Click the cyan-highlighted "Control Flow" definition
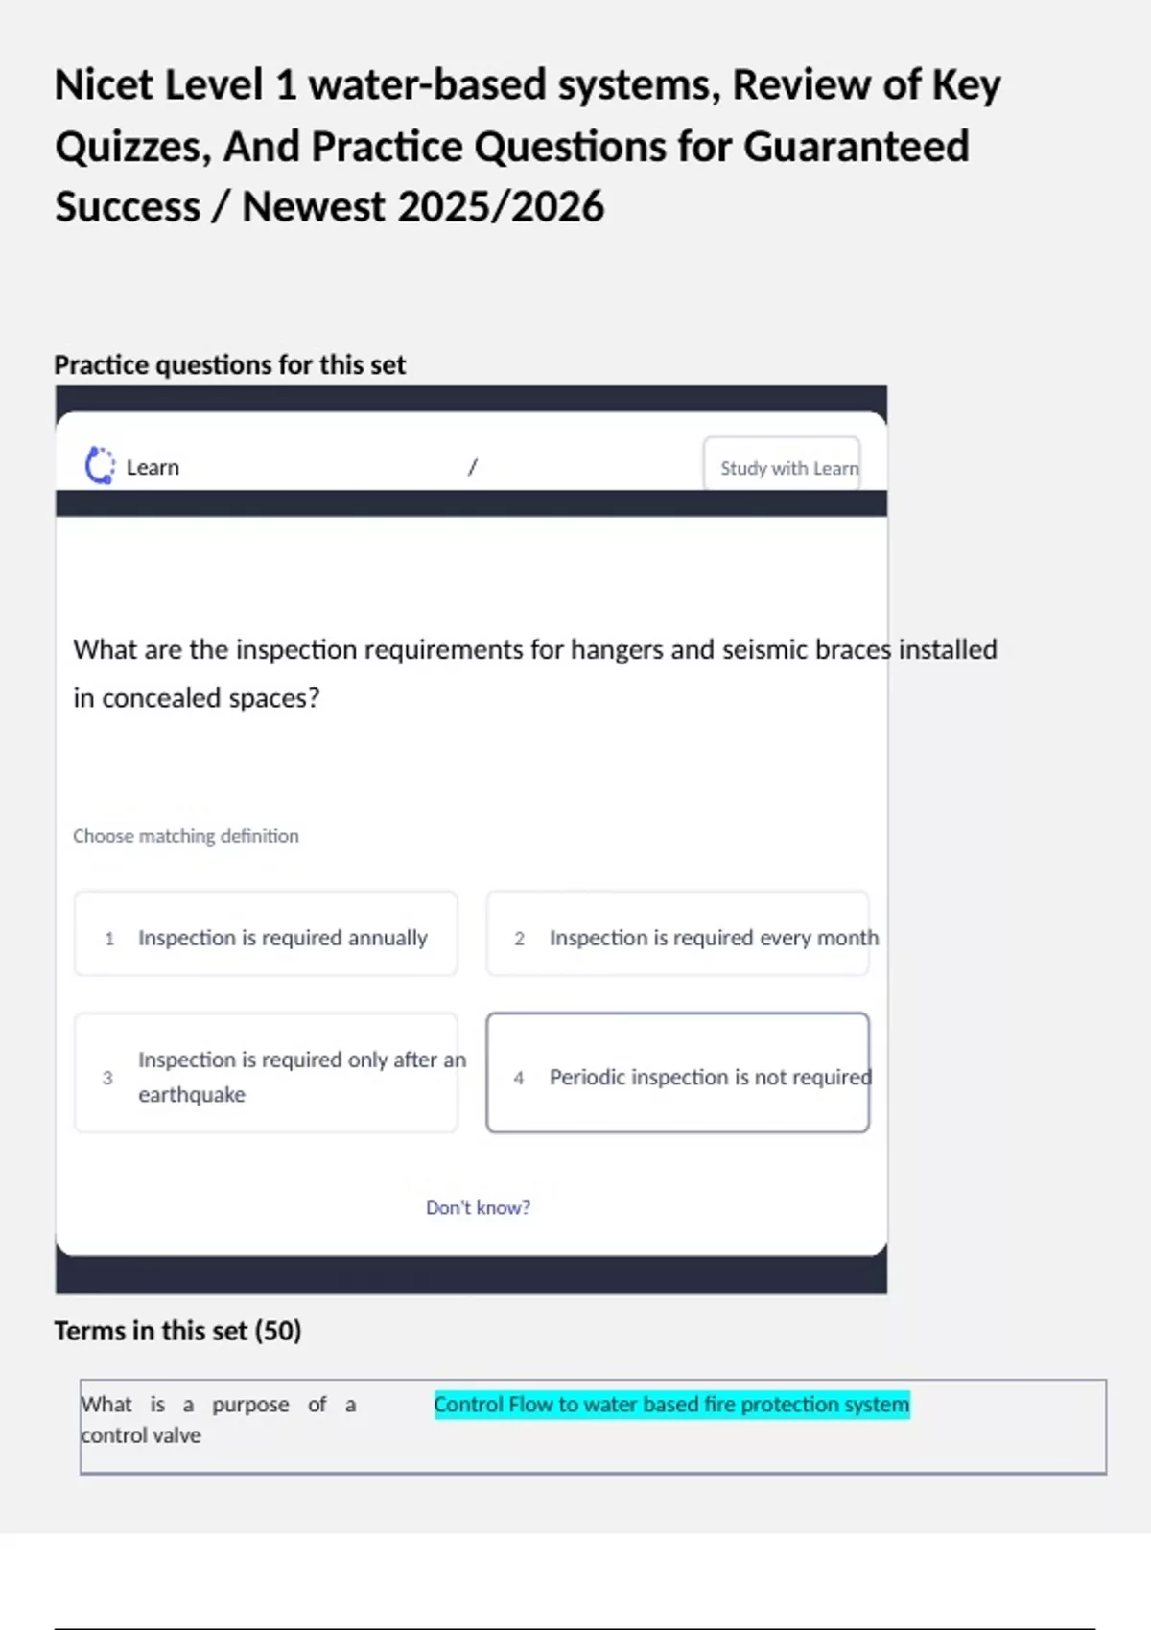Screen dimensions: 1151x1630 [671, 1405]
